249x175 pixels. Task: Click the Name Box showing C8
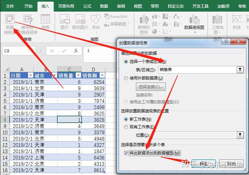coord(19,51)
